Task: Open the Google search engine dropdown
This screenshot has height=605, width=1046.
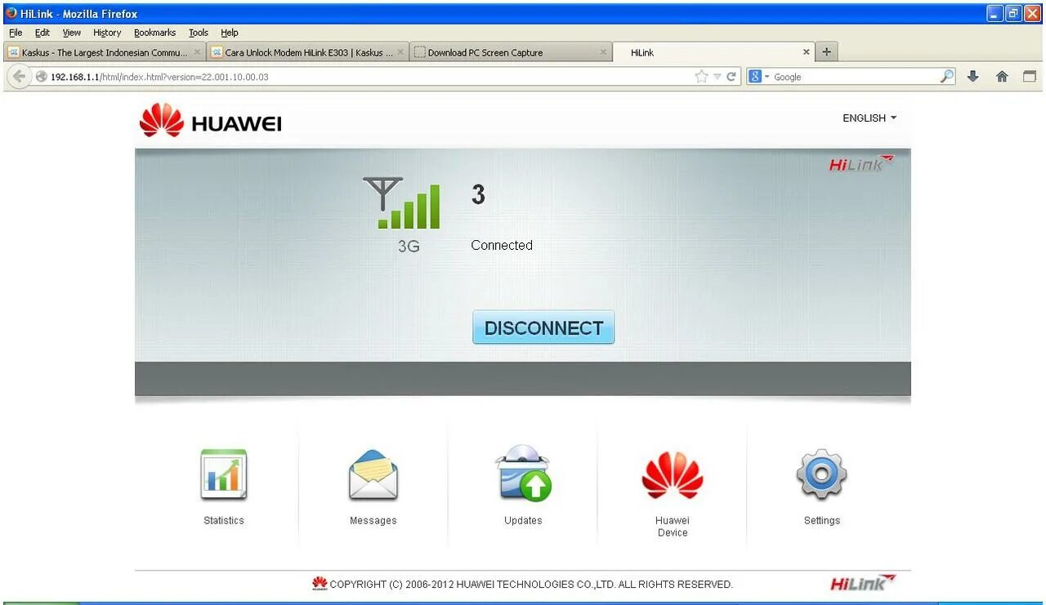Action: tap(759, 77)
